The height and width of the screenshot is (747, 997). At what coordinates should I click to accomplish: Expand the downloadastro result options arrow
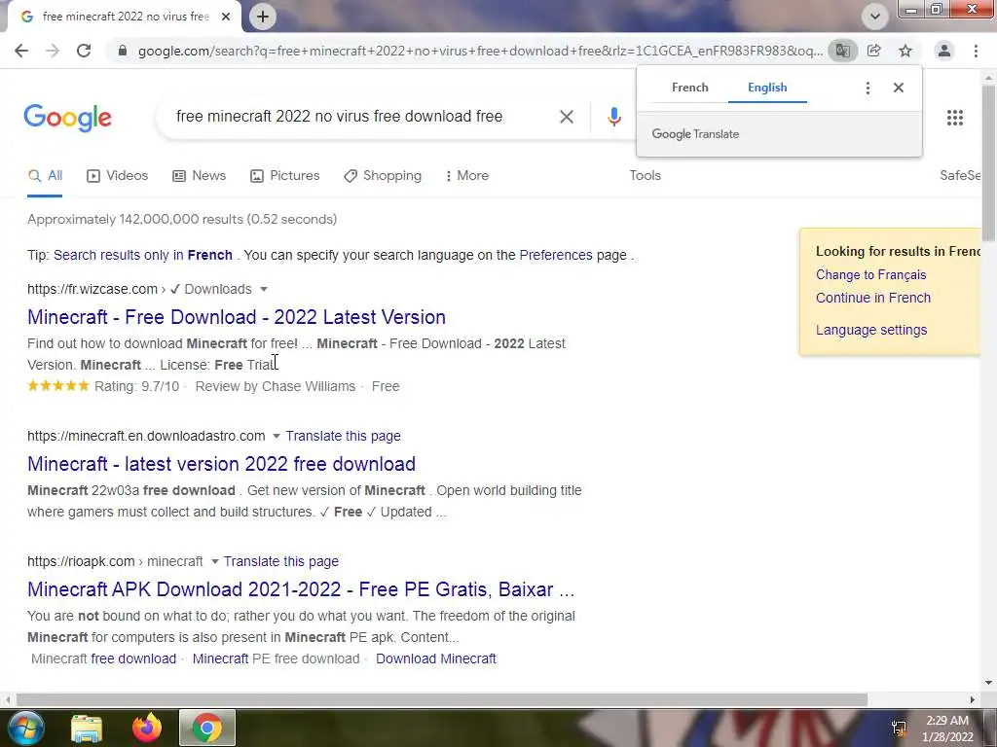point(276,437)
